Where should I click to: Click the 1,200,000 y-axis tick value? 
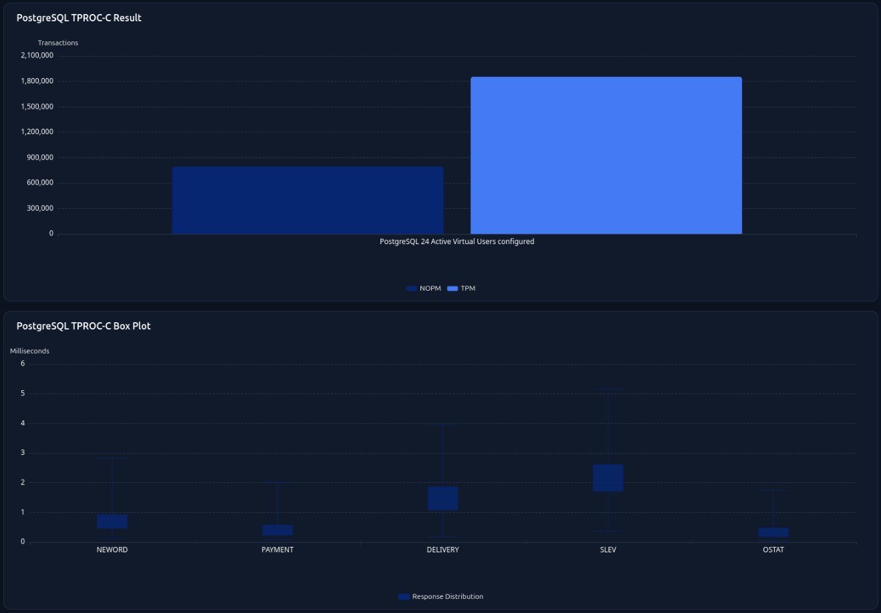pos(37,132)
